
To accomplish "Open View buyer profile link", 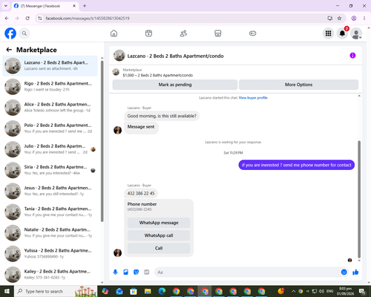I will (253, 98).
